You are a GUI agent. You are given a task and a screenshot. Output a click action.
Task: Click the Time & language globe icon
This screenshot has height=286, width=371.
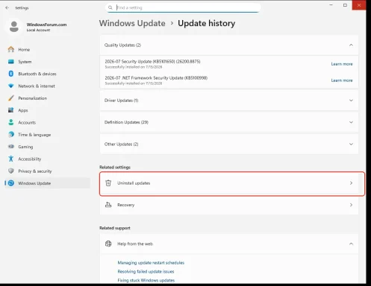tap(11, 134)
